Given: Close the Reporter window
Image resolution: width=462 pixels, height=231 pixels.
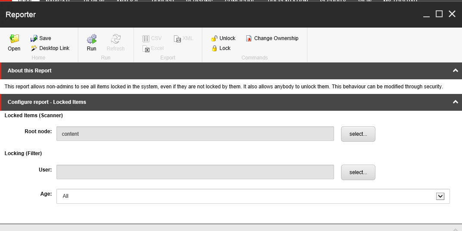Looking at the screenshot, I should [x=452, y=14].
